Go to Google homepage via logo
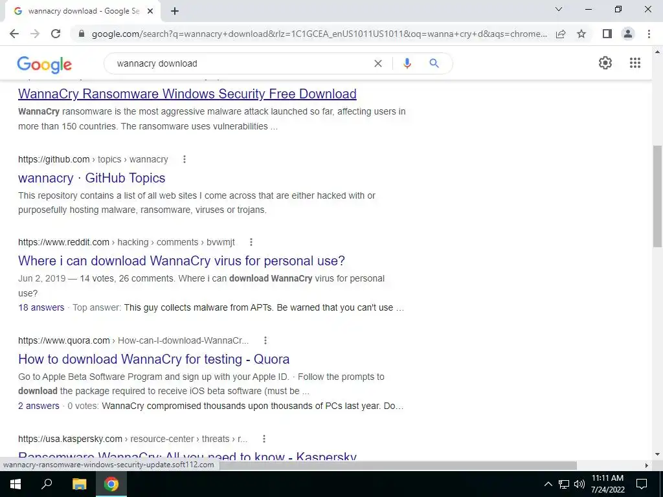Viewport: 663px width, 497px height. point(45,64)
